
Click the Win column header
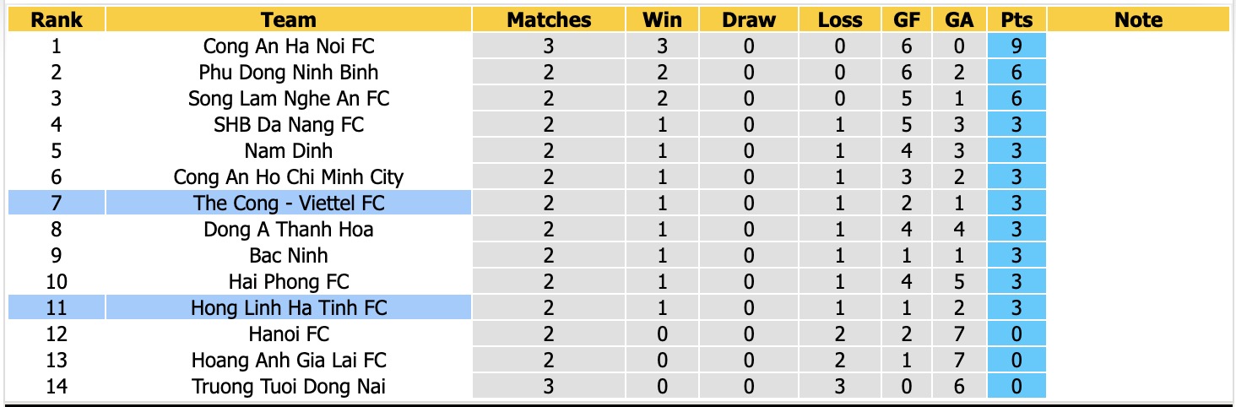[x=662, y=19]
